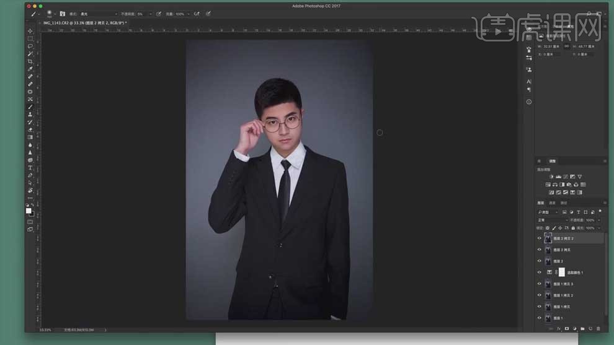Open the layer opacity slider arrow
The height and width of the screenshot is (345, 614).
599,221
